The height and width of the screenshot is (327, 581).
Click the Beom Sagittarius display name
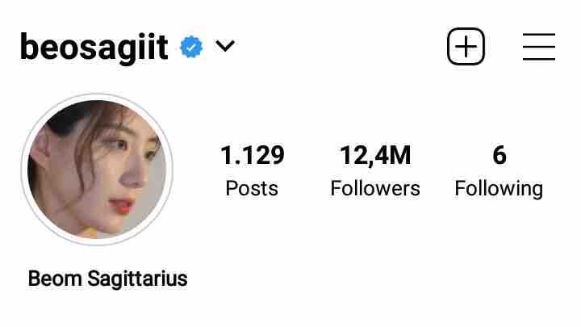(108, 279)
